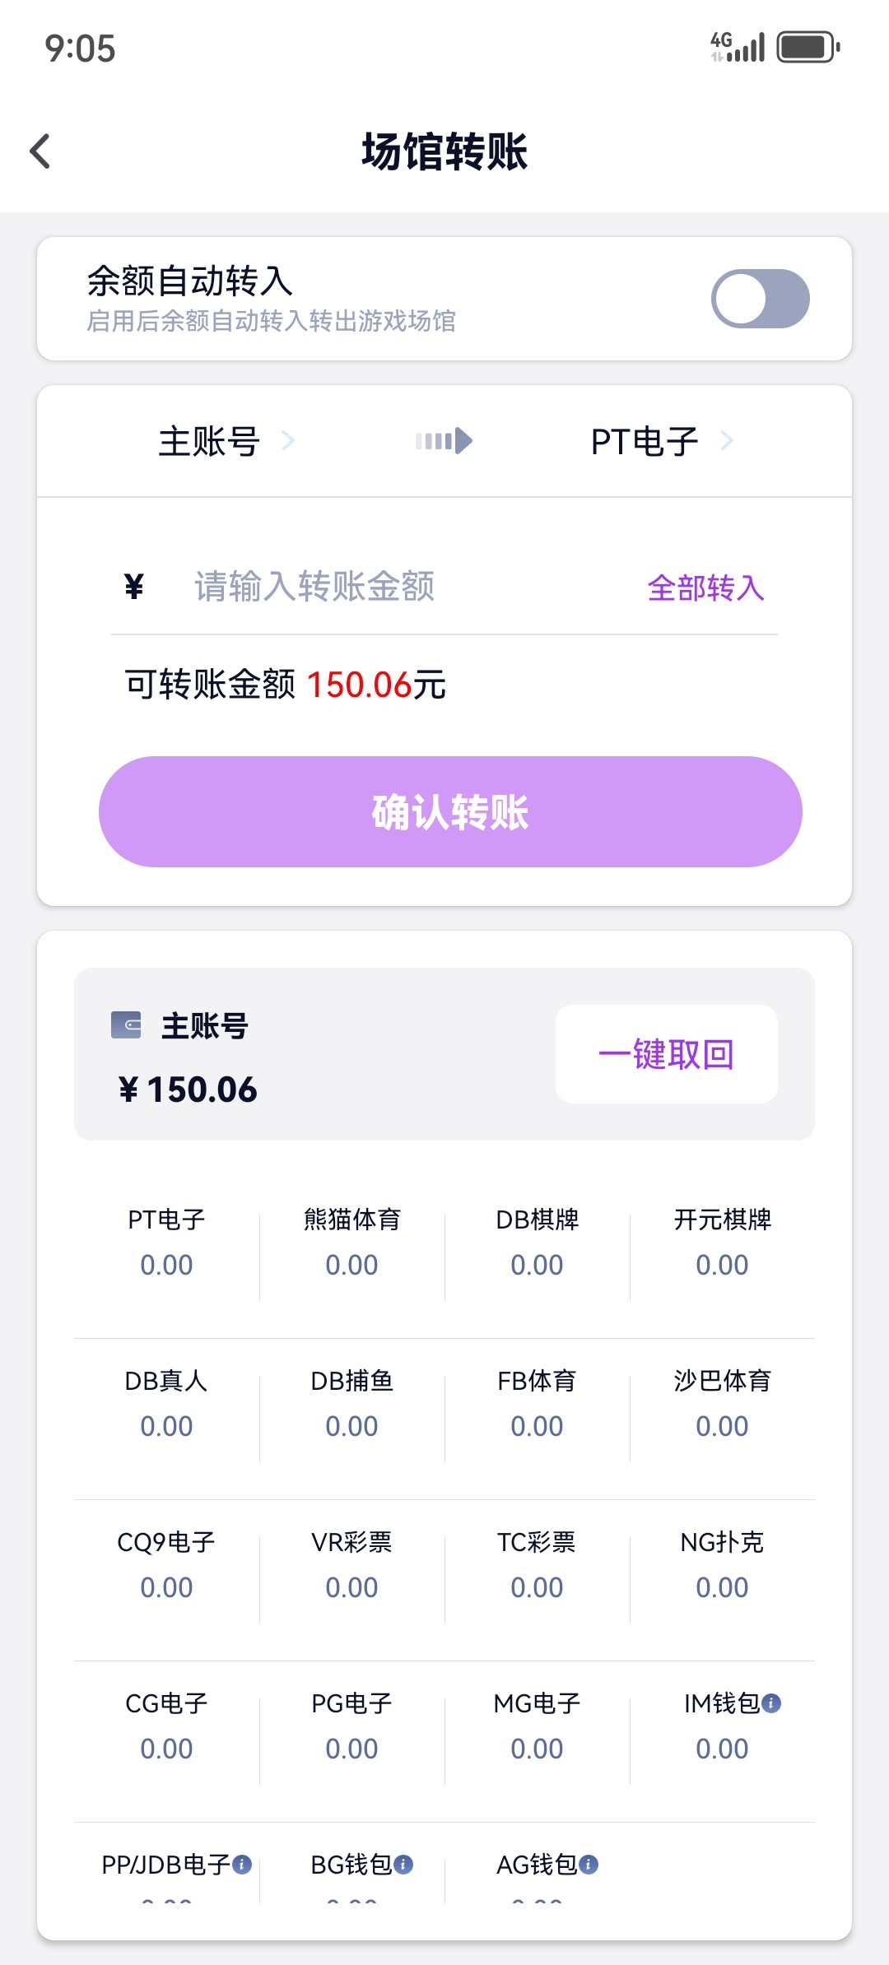Tap the wallet icon next to 主账号
889x1965 pixels.
click(x=126, y=1025)
